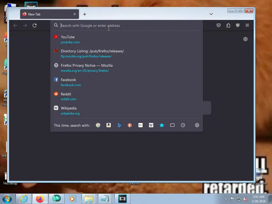Open search settings gear in dropdown

coord(197,125)
